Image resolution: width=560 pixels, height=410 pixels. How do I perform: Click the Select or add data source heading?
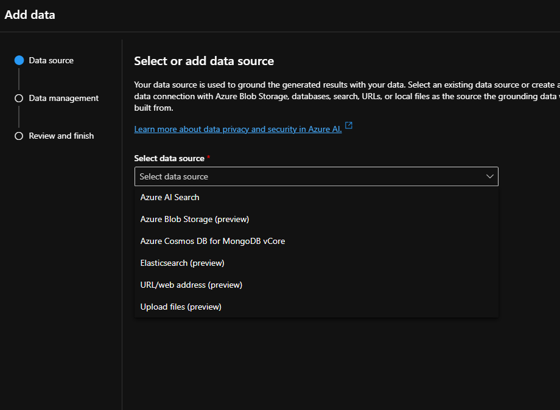click(204, 61)
